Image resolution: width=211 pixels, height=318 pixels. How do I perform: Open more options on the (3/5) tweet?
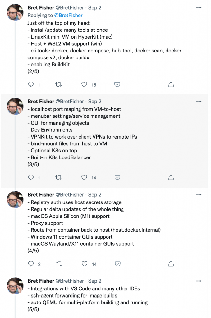(199, 102)
